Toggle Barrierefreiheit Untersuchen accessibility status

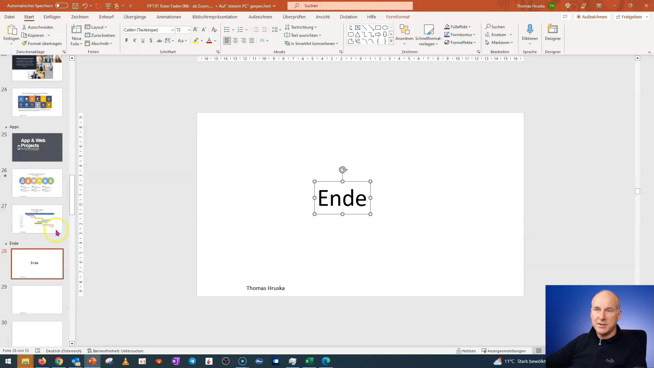(114, 351)
